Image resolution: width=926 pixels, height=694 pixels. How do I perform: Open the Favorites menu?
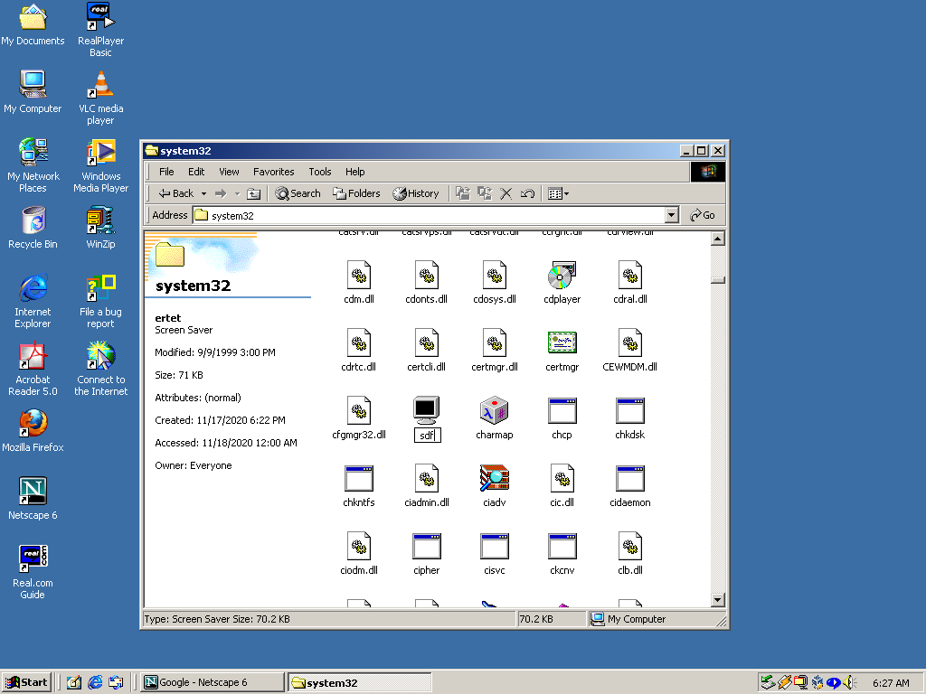(x=273, y=172)
